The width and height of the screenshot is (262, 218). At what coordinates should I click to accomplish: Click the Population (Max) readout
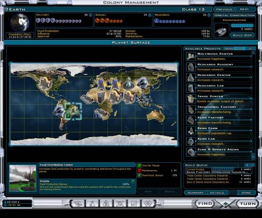tap(20, 35)
